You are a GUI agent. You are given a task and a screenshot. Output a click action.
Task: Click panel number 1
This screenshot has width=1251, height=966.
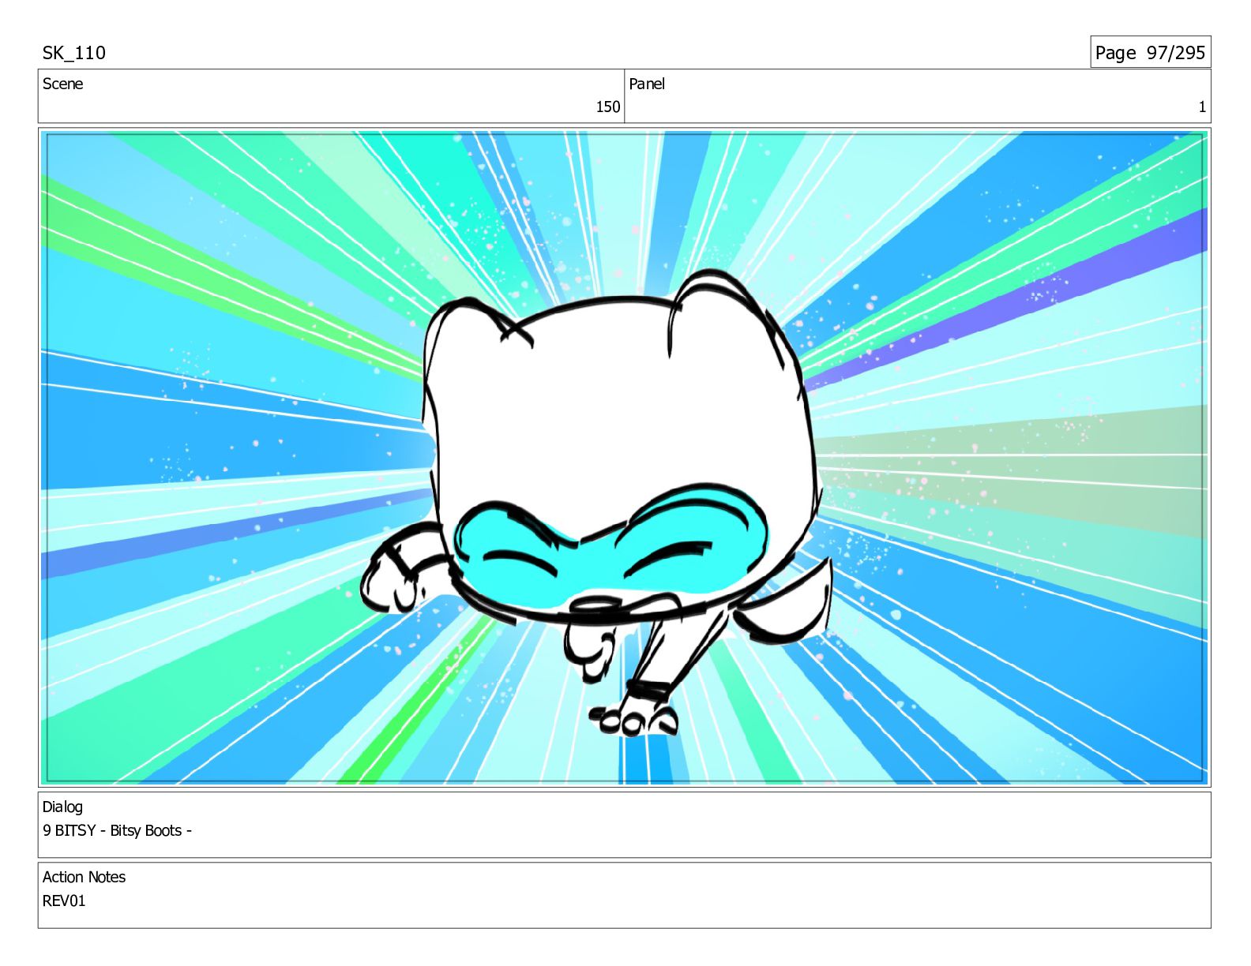point(1202,107)
